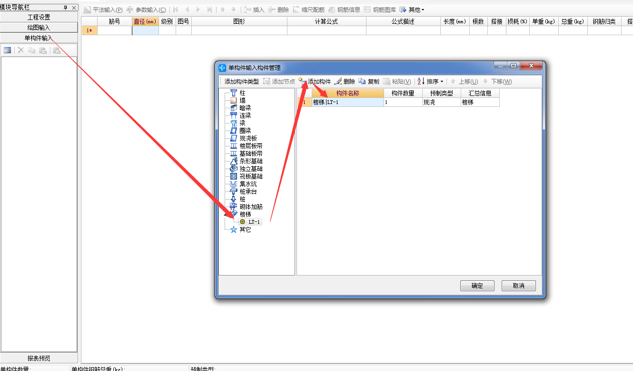Click the 平法输入 toolbar button
The height and width of the screenshot is (371, 633).
click(x=103, y=10)
